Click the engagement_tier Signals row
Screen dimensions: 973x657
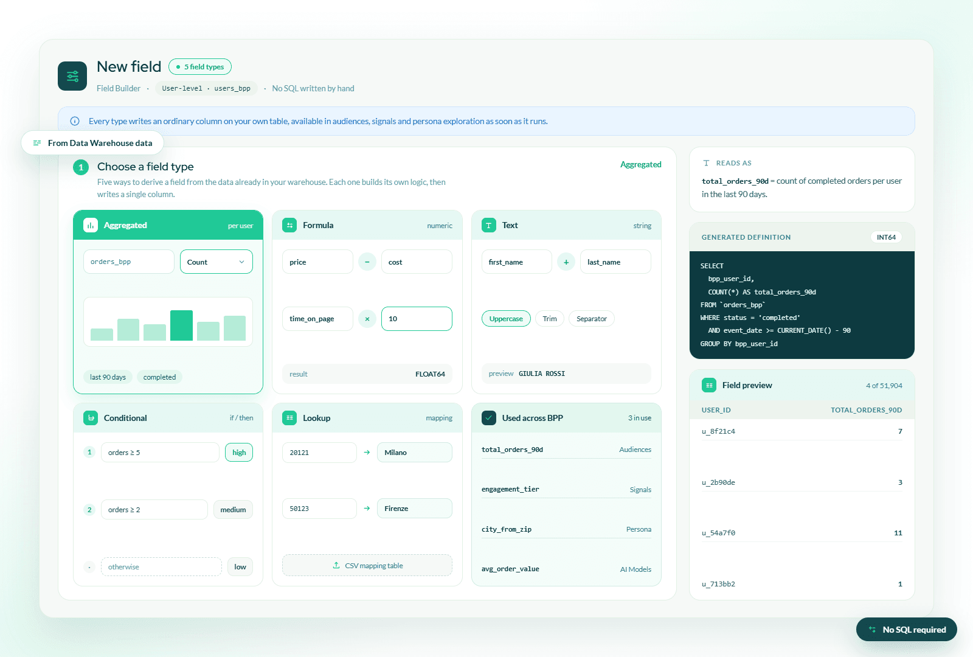[x=566, y=489]
